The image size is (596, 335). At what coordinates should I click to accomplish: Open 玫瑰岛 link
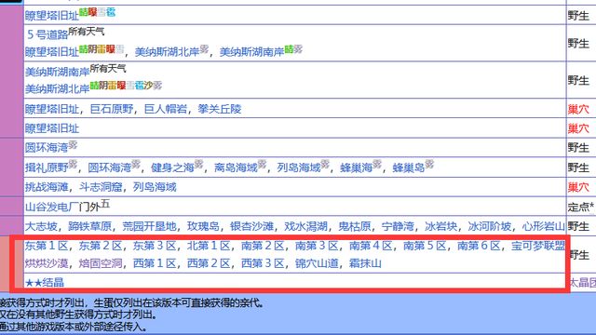tap(203, 226)
